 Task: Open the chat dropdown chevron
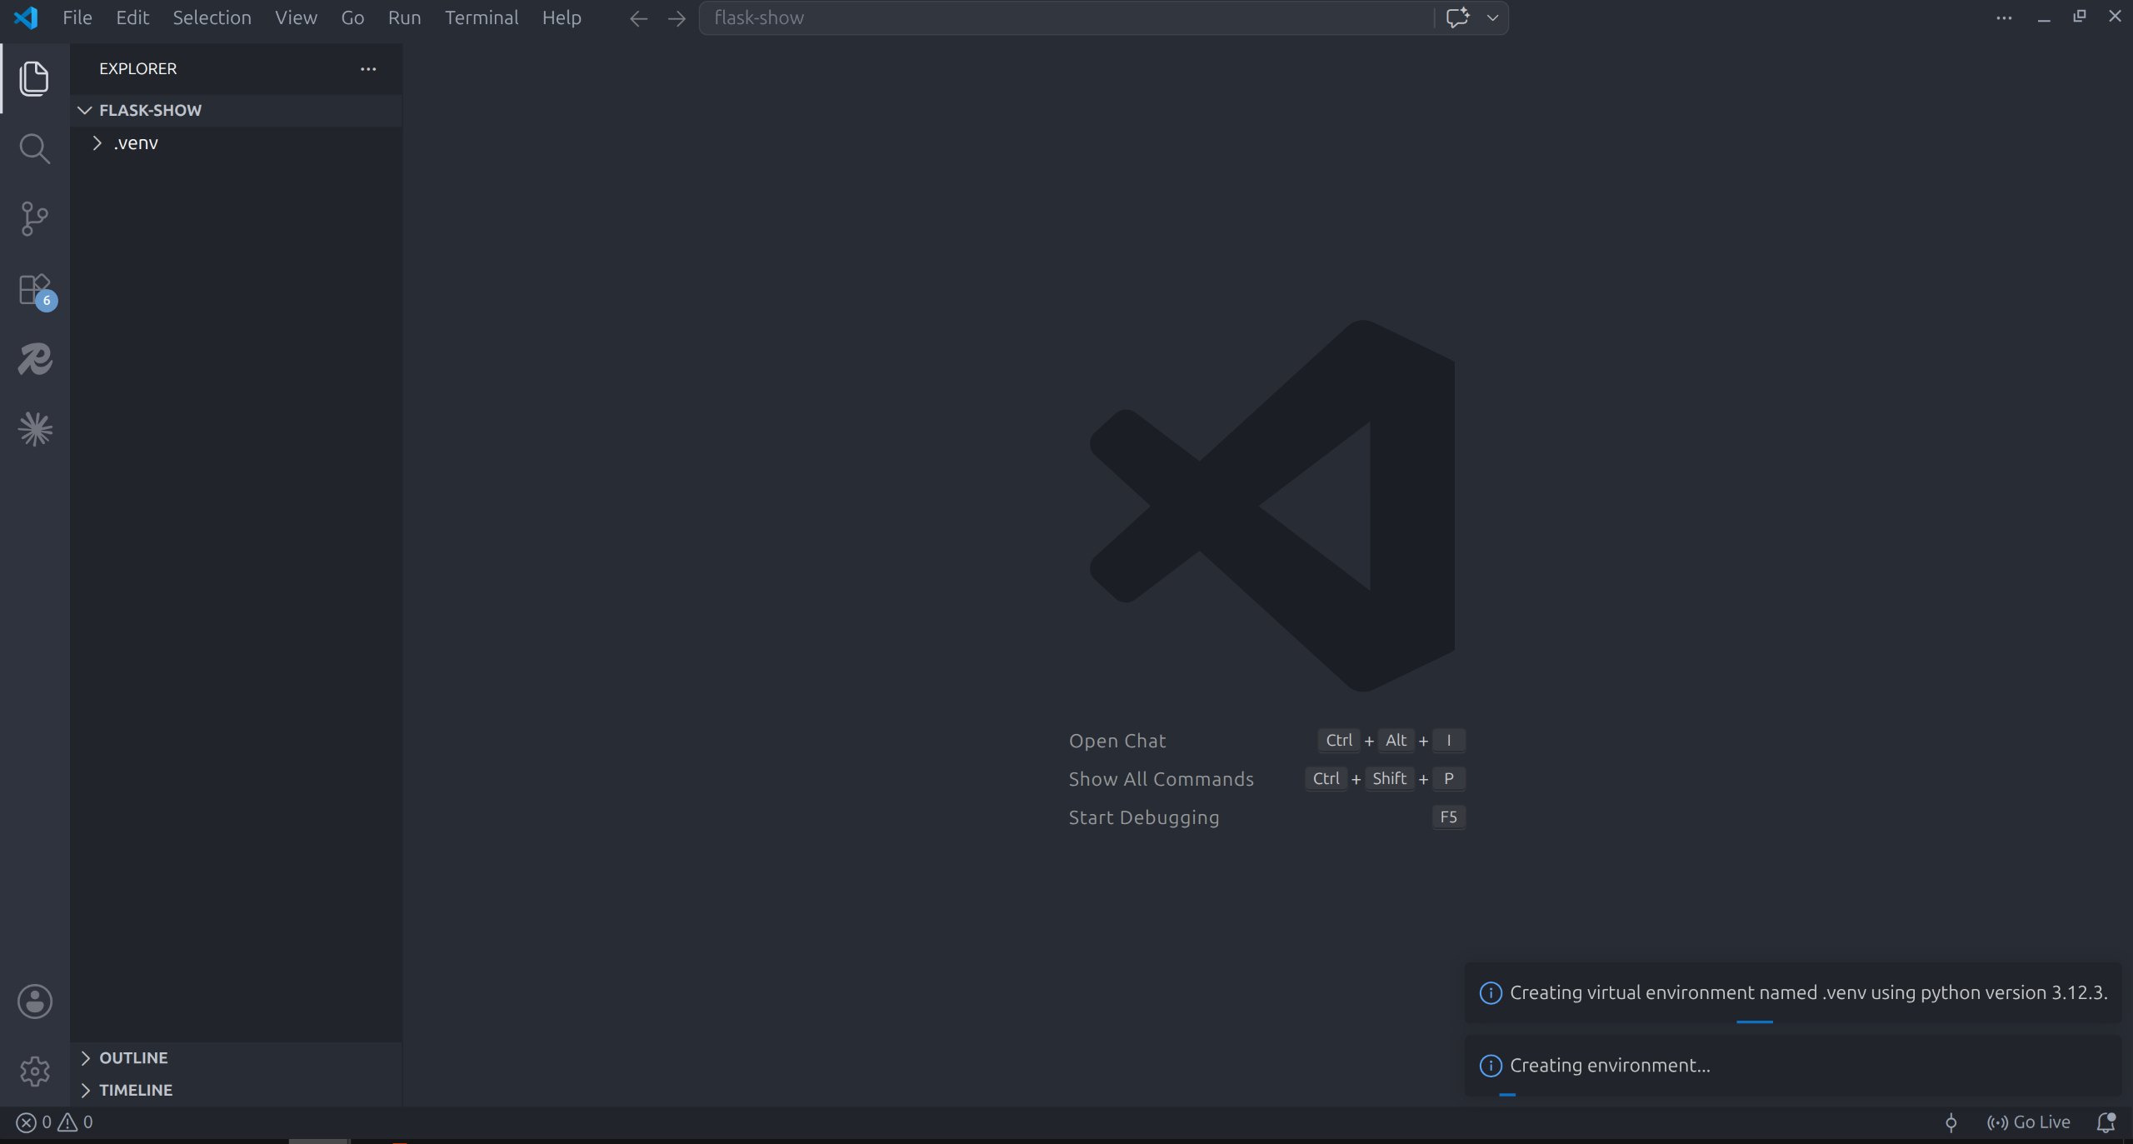point(1492,17)
